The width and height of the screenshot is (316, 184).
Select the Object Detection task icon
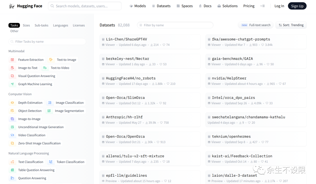12,111
